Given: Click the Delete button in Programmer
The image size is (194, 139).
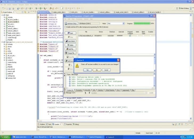Looking at the screenshot, I should click(x=70, y=45).
